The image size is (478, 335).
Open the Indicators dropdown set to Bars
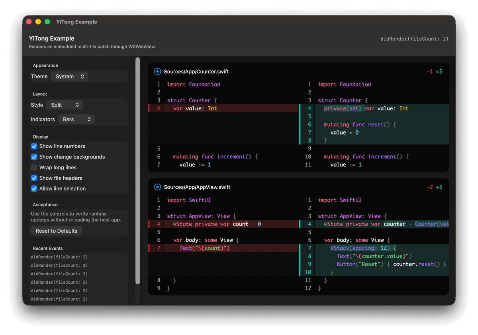pos(76,119)
